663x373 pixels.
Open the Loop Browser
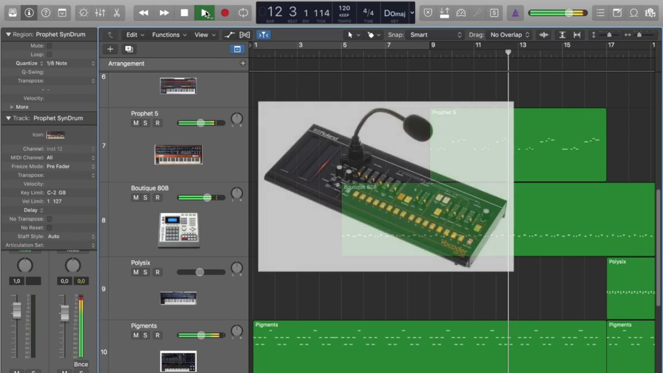(x=633, y=13)
